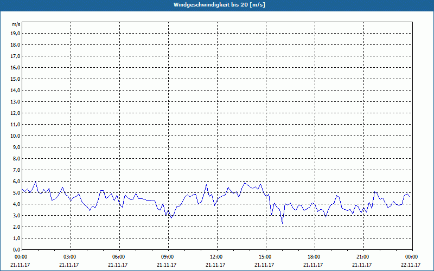The height and width of the screenshot is (271, 434).
Task: Click the m/s unit label on the y-axis
Action: coord(16,24)
